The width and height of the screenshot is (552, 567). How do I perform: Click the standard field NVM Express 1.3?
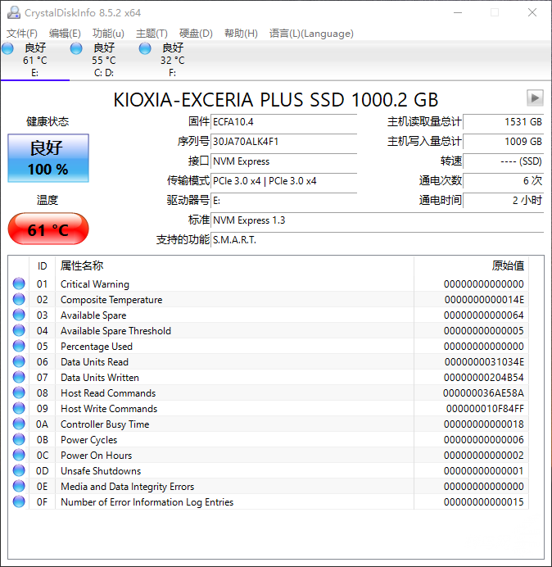coord(378,220)
